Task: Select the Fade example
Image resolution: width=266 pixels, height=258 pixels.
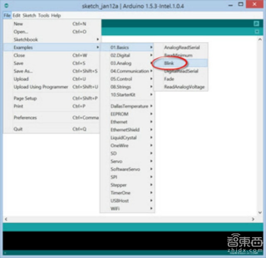Action: (169, 79)
